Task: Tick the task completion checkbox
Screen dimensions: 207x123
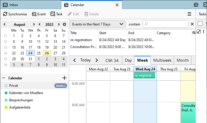Action: [199, 32]
